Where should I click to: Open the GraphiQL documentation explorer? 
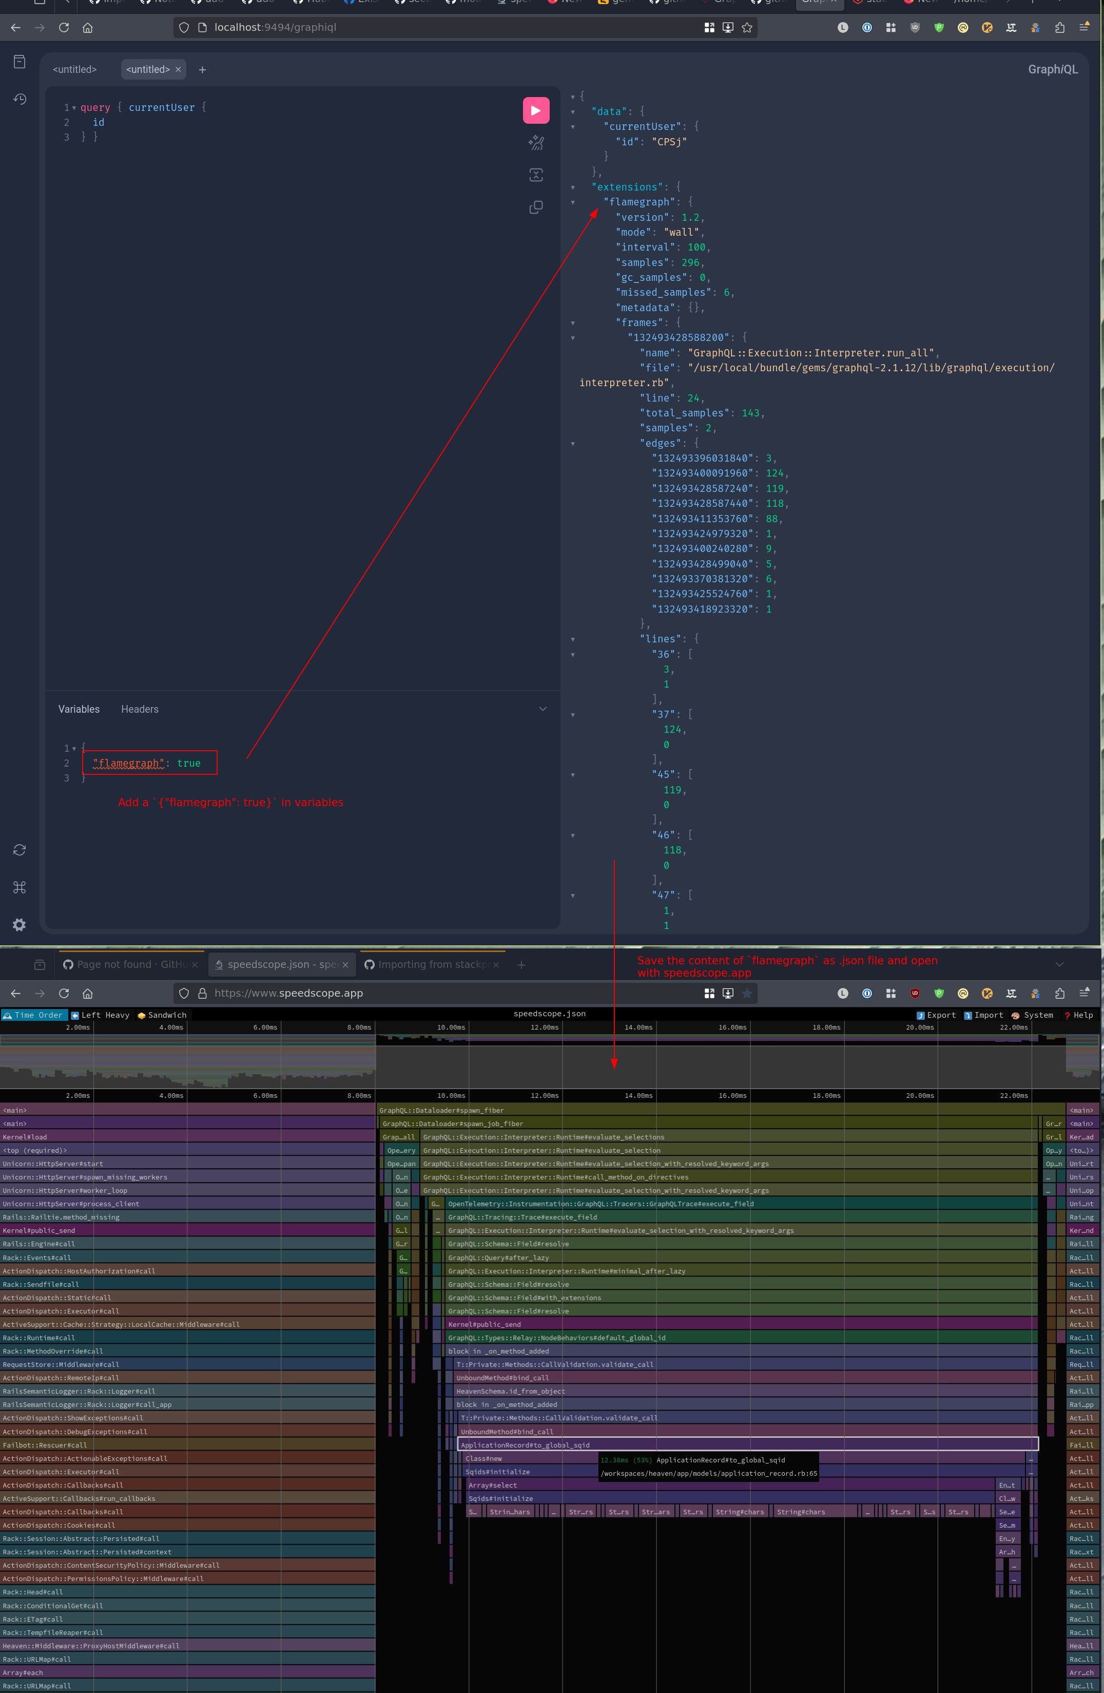(19, 62)
